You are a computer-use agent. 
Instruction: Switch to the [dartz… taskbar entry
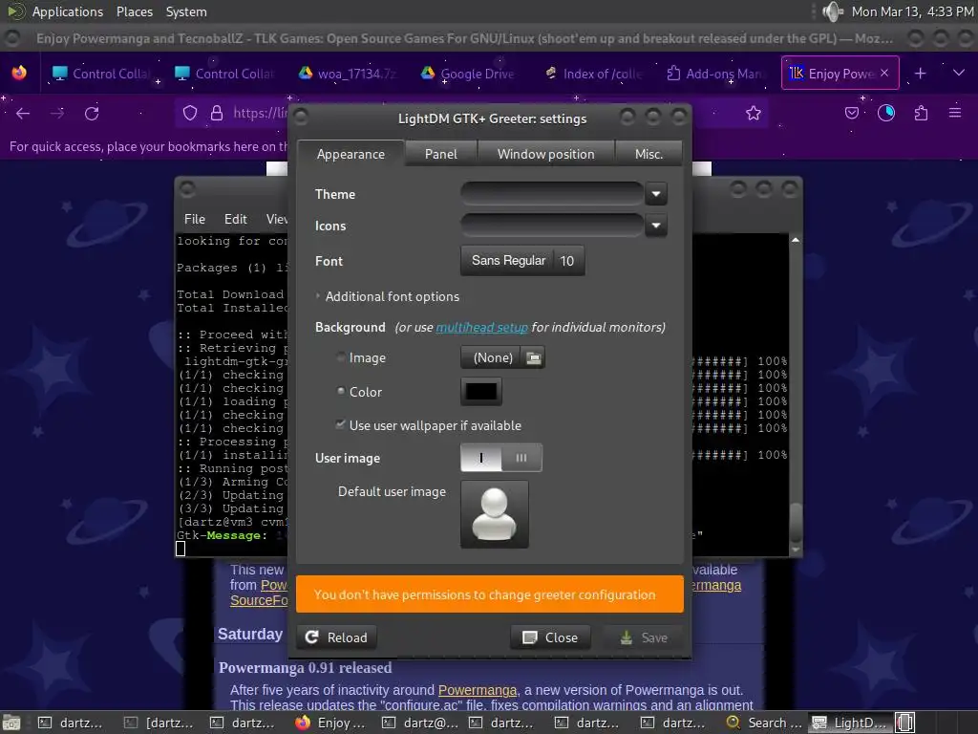(159, 723)
